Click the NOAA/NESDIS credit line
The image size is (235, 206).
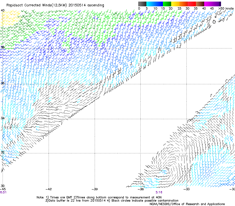[187, 204]
